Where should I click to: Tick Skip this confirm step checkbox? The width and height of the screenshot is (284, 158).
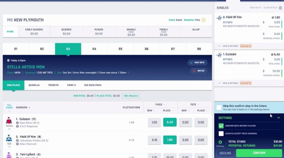(x=219, y=108)
